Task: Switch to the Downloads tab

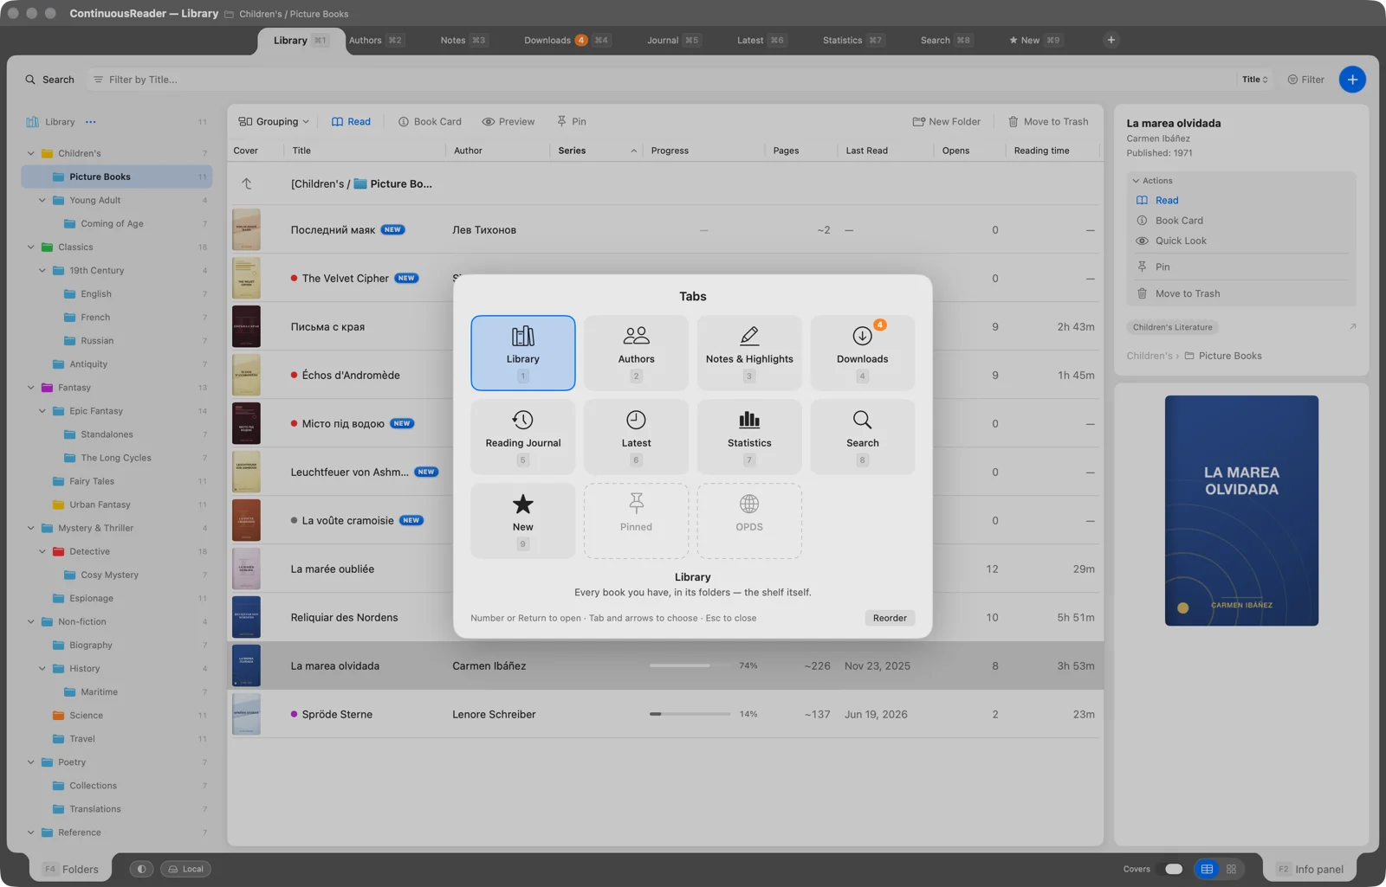Action: click(x=567, y=40)
